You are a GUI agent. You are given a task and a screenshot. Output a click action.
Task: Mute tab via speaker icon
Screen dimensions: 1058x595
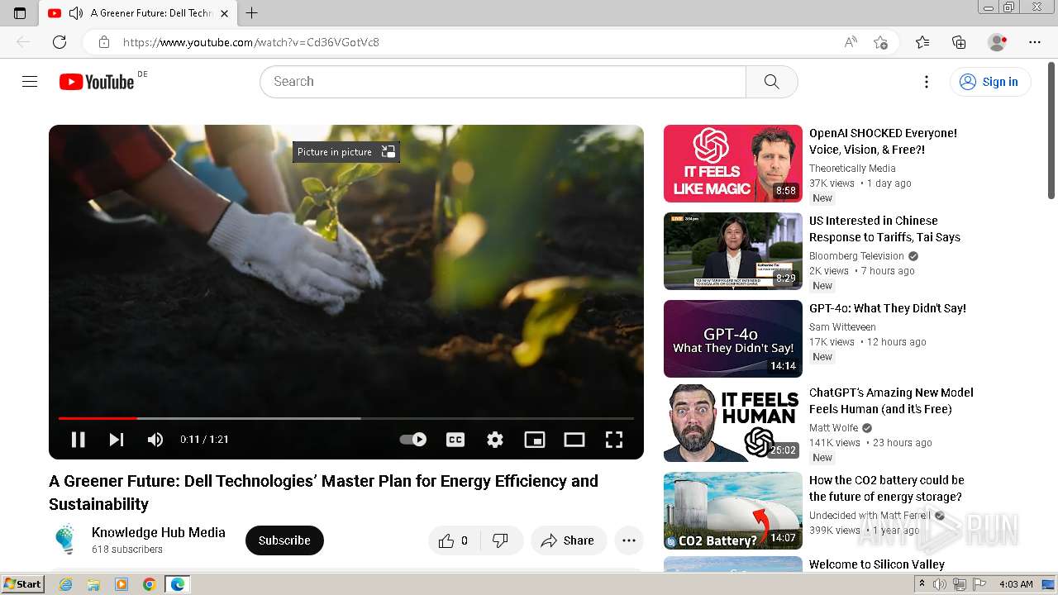pos(76,13)
